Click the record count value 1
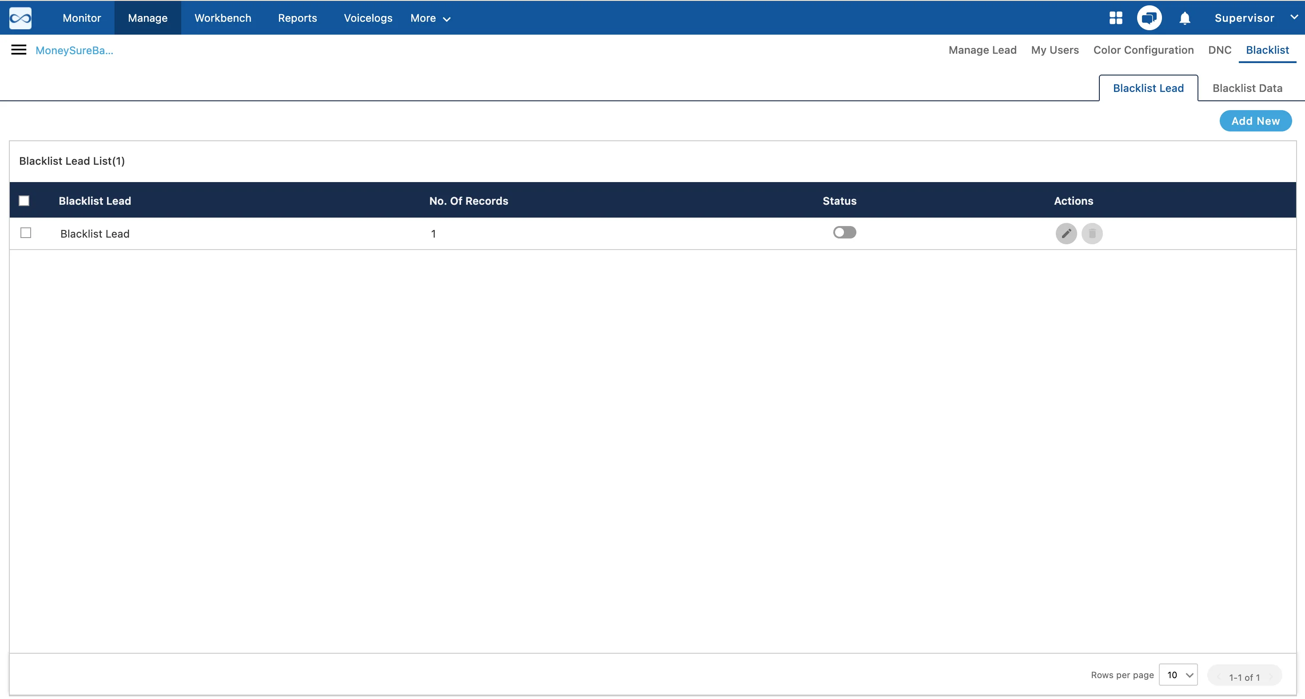Viewport: 1305px width, 699px height. point(433,234)
